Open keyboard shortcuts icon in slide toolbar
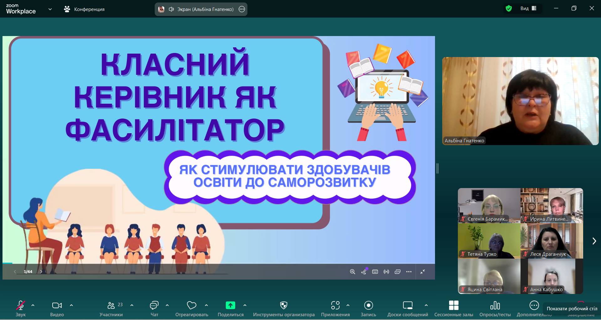This screenshot has width=601, height=320. click(x=375, y=272)
